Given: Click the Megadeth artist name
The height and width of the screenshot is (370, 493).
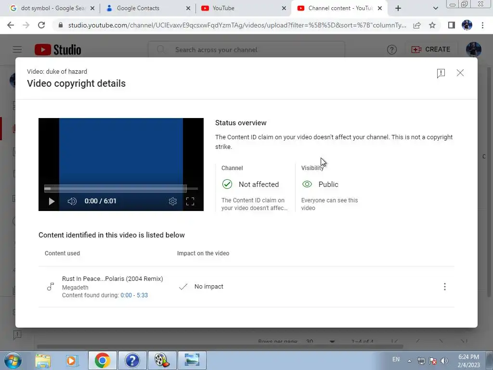Looking at the screenshot, I should (x=75, y=287).
